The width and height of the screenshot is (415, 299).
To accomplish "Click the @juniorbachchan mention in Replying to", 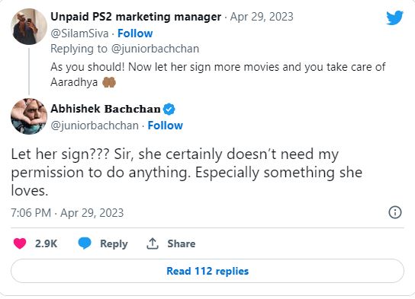I will pos(155,49).
